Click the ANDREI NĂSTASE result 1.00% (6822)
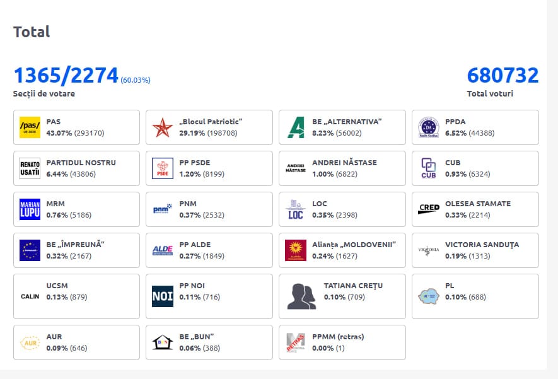 tap(335, 174)
